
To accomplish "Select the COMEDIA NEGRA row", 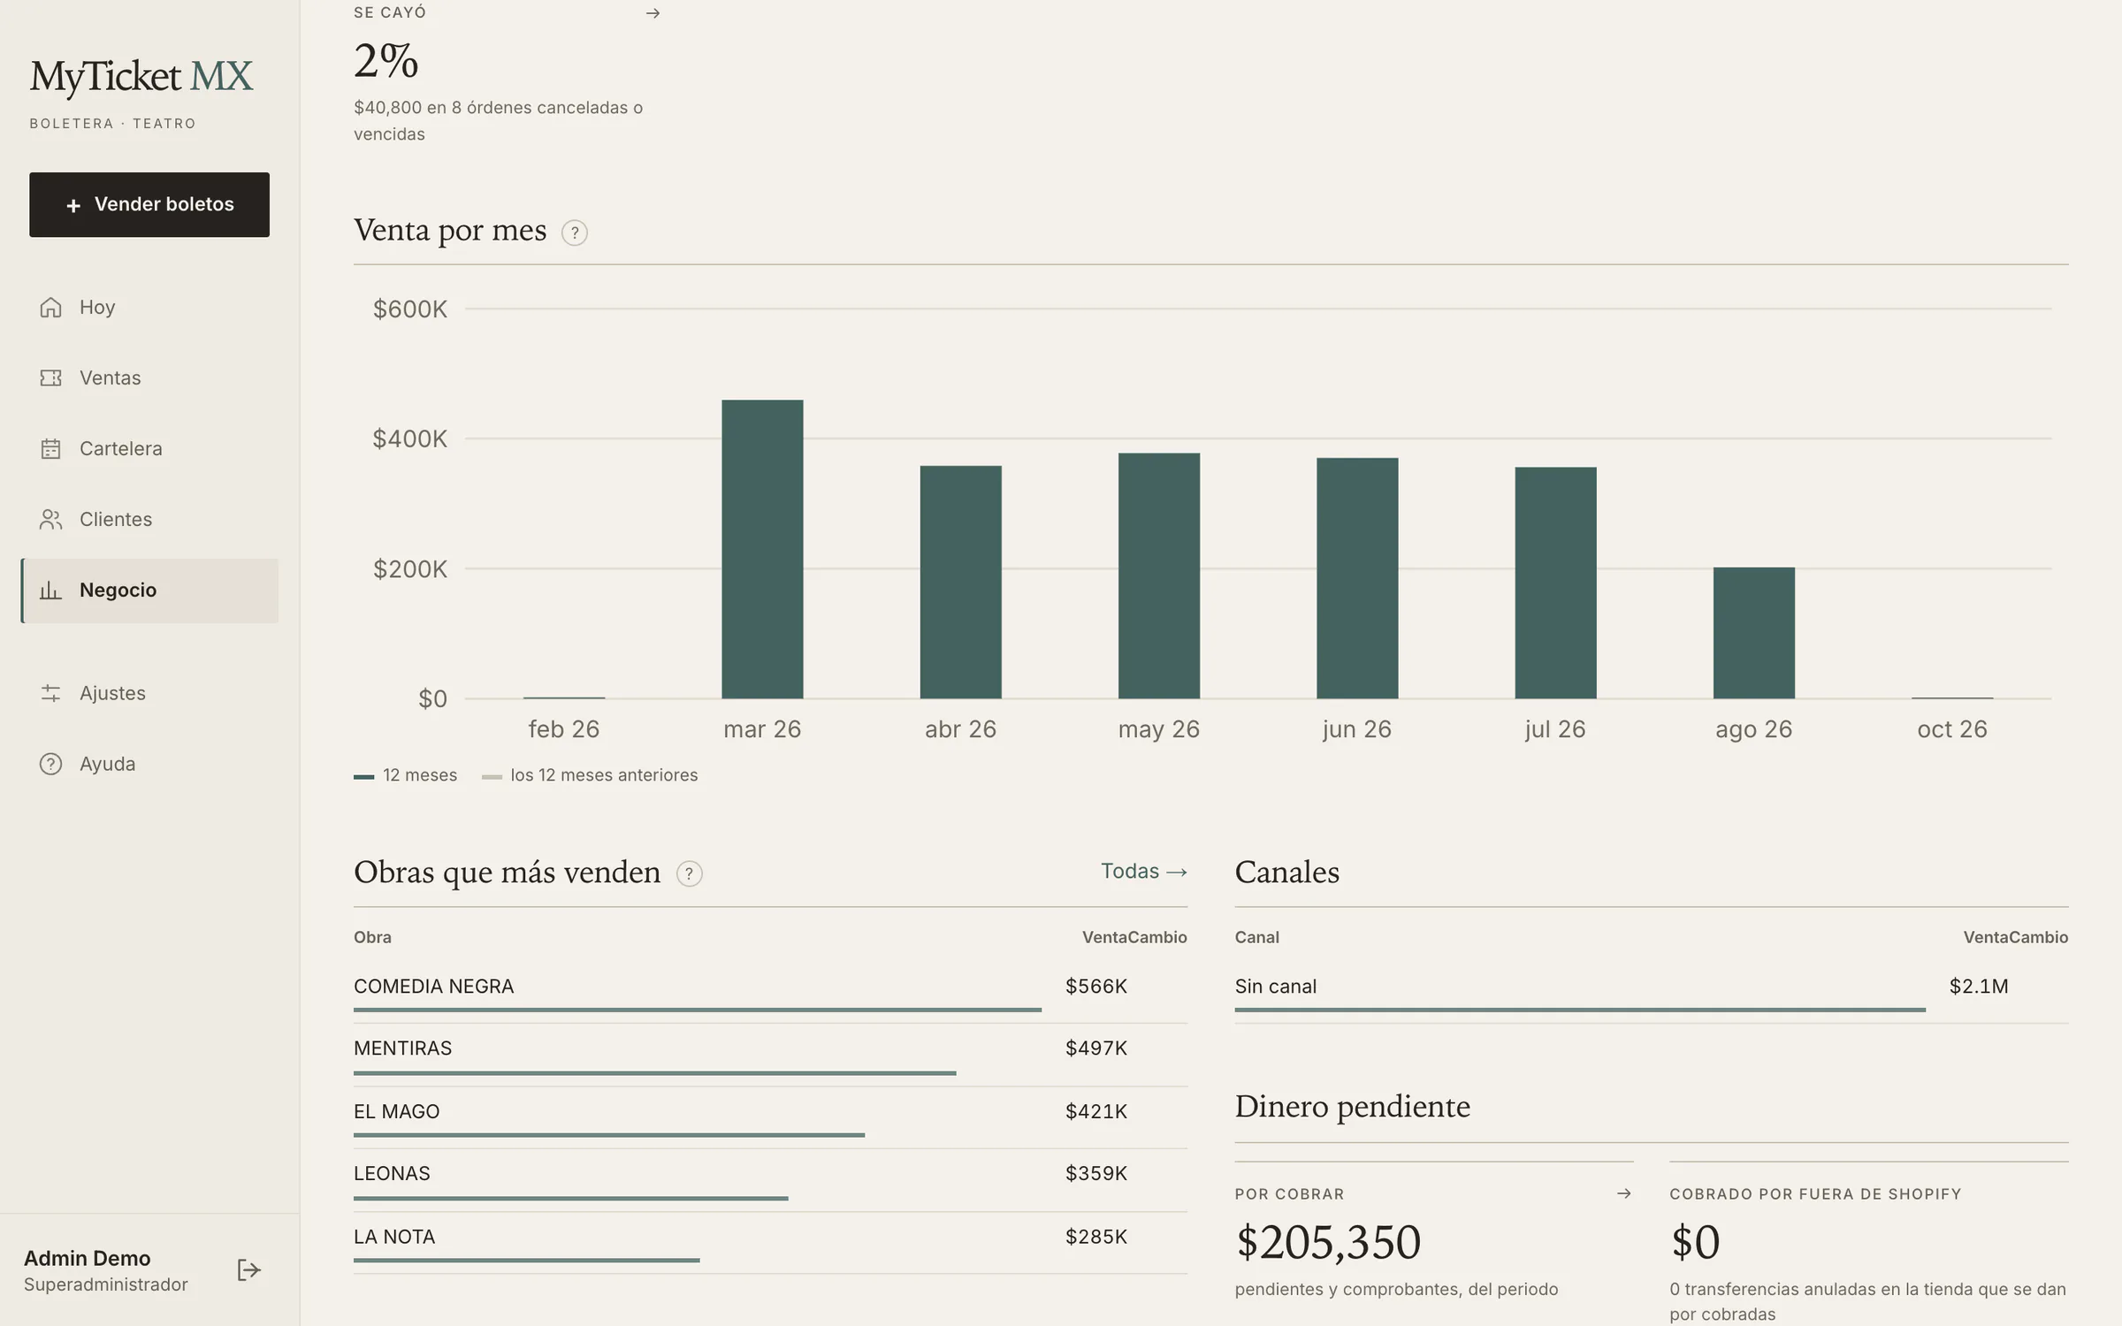I will tap(770, 993).
